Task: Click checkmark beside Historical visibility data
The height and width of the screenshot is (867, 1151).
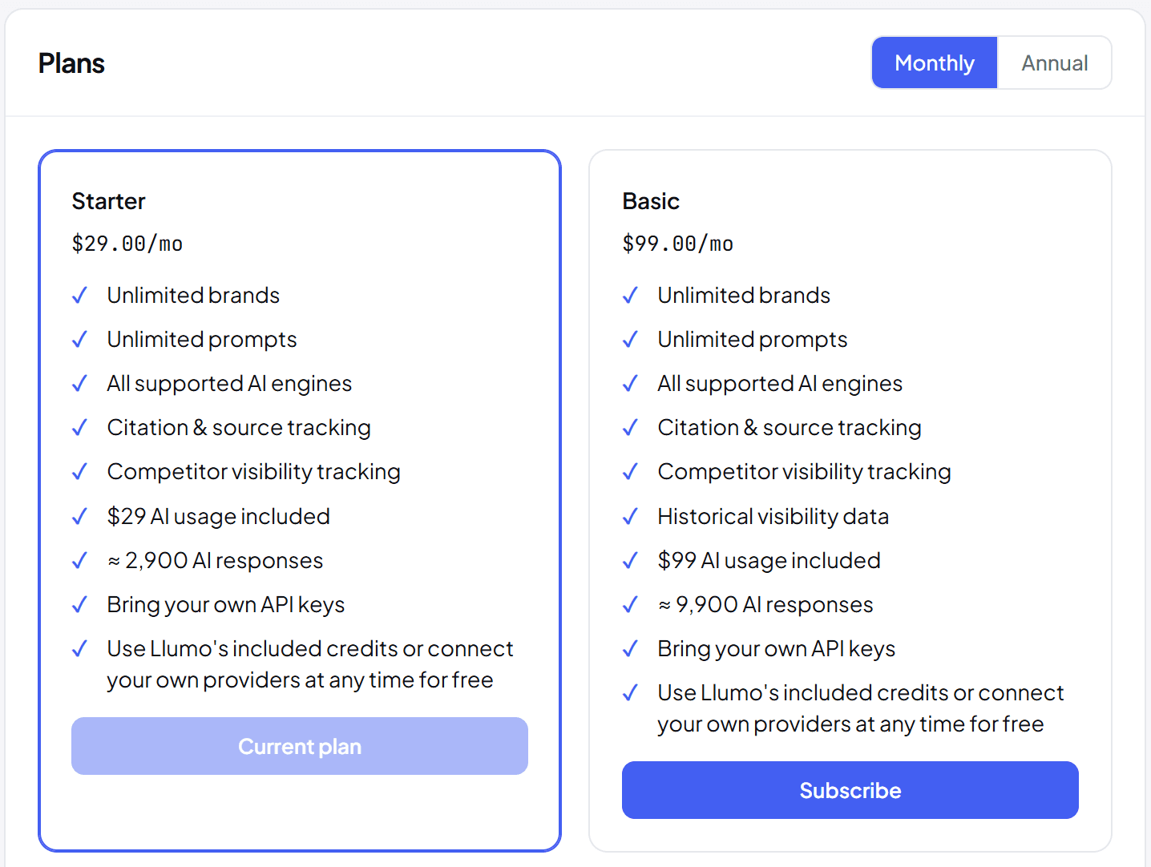Action: tap(630, 517)
